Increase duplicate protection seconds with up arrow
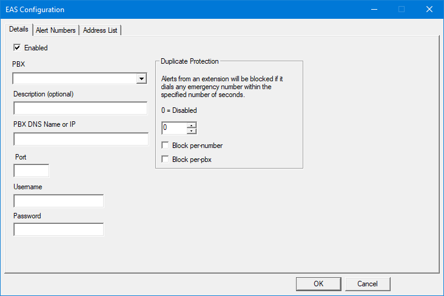The height and width of the screenshot is (296, 444). point(192,126)
